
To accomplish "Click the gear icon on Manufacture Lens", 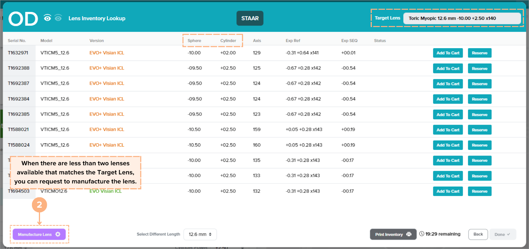I will 58,234.
